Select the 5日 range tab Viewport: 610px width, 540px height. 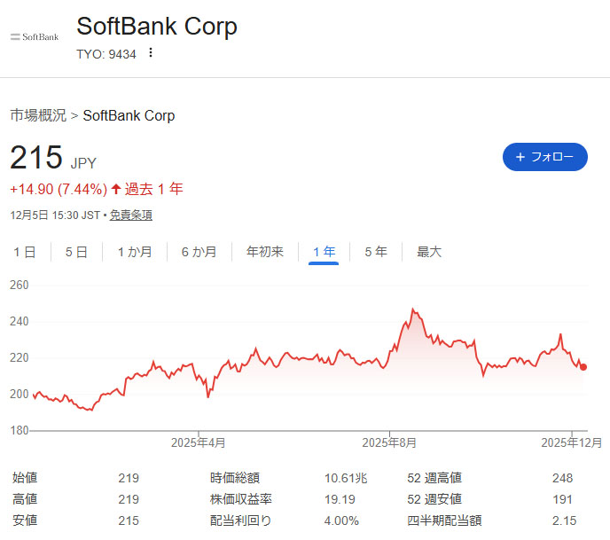pos(76,252)
